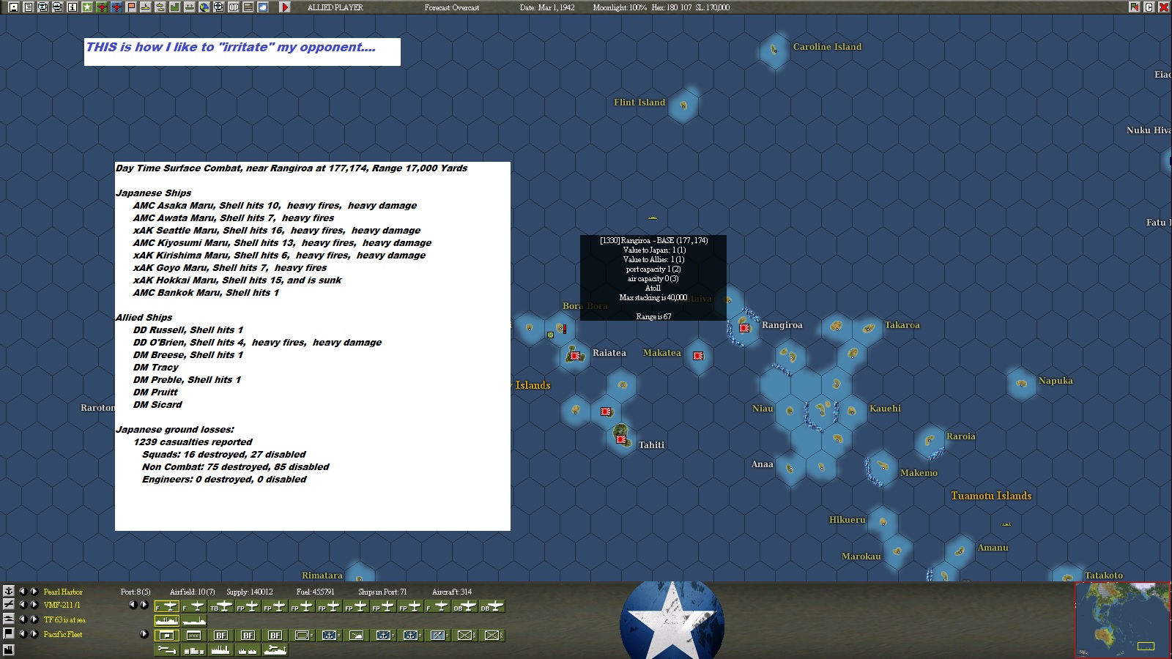Screen dimensions: 1172x659
Task: Select the Rangiroa base hex on map
Action: [744, 327]
